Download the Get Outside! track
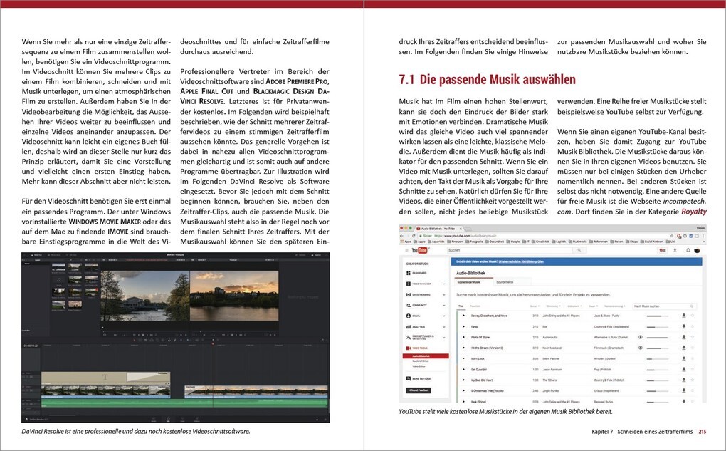726x451 pixels. pyautogui.click(x=684, y=370)
